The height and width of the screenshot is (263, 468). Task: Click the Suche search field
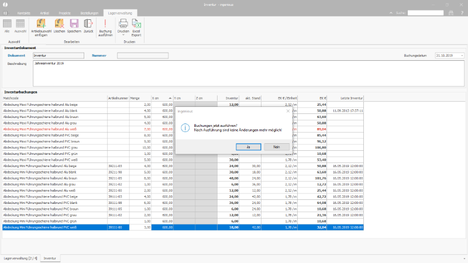pyautogui.click(x=426, y=13)
